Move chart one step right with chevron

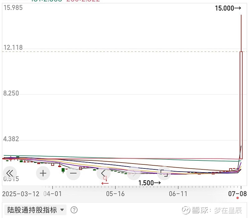pos(134,173)
